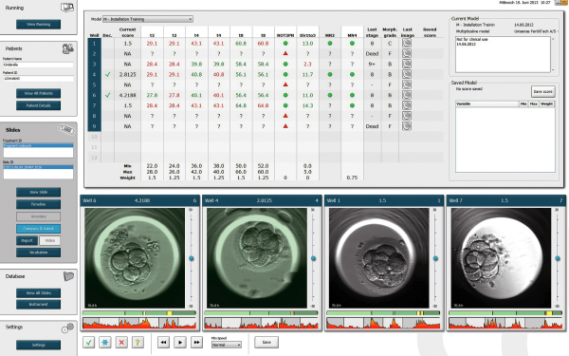Click the View Running button

pos(39,25)
